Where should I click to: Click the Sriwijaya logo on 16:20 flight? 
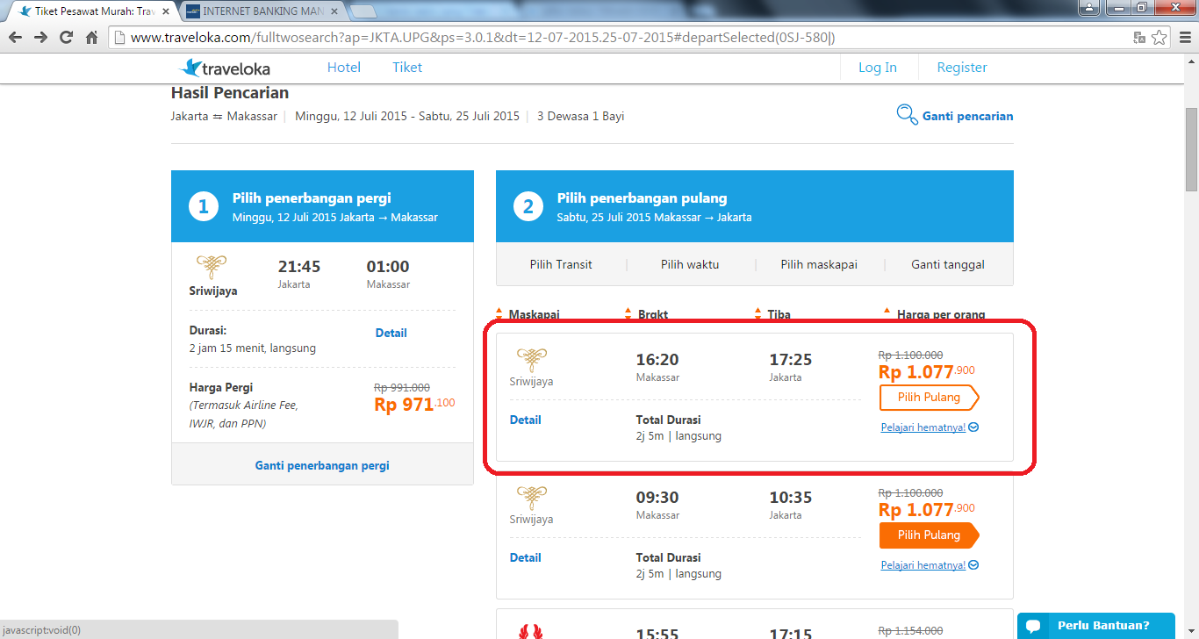(x=532, y=358)
